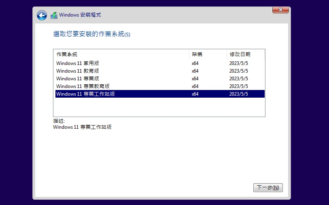Click description text Windows 11 專業工作站版 below list
The image size is (329, 205).
click(x=82, y=127)
